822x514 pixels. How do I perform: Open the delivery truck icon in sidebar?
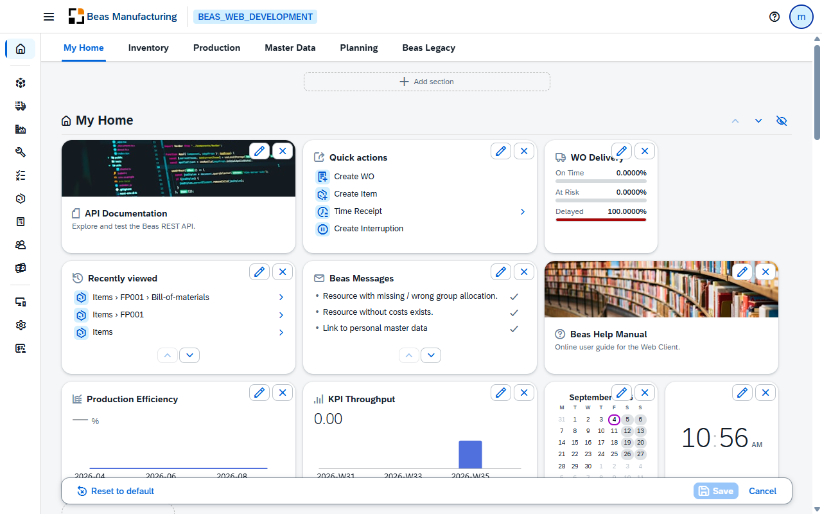point(21,106)
